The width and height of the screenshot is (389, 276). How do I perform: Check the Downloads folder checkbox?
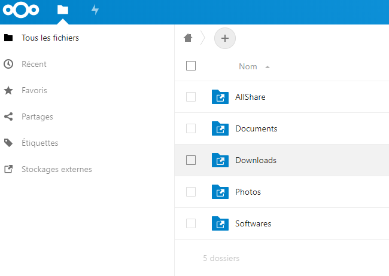tap(191, 160)
